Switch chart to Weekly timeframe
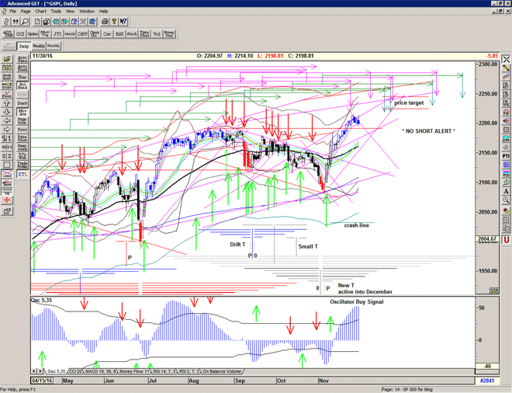 point(38,47)
